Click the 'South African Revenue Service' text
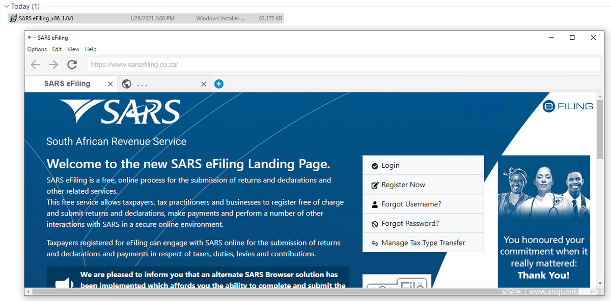The width and height of the screenshot is (611, 301). 116,141
